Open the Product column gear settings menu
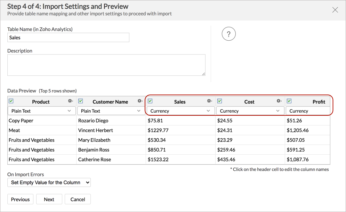 [x=70, y=101]
